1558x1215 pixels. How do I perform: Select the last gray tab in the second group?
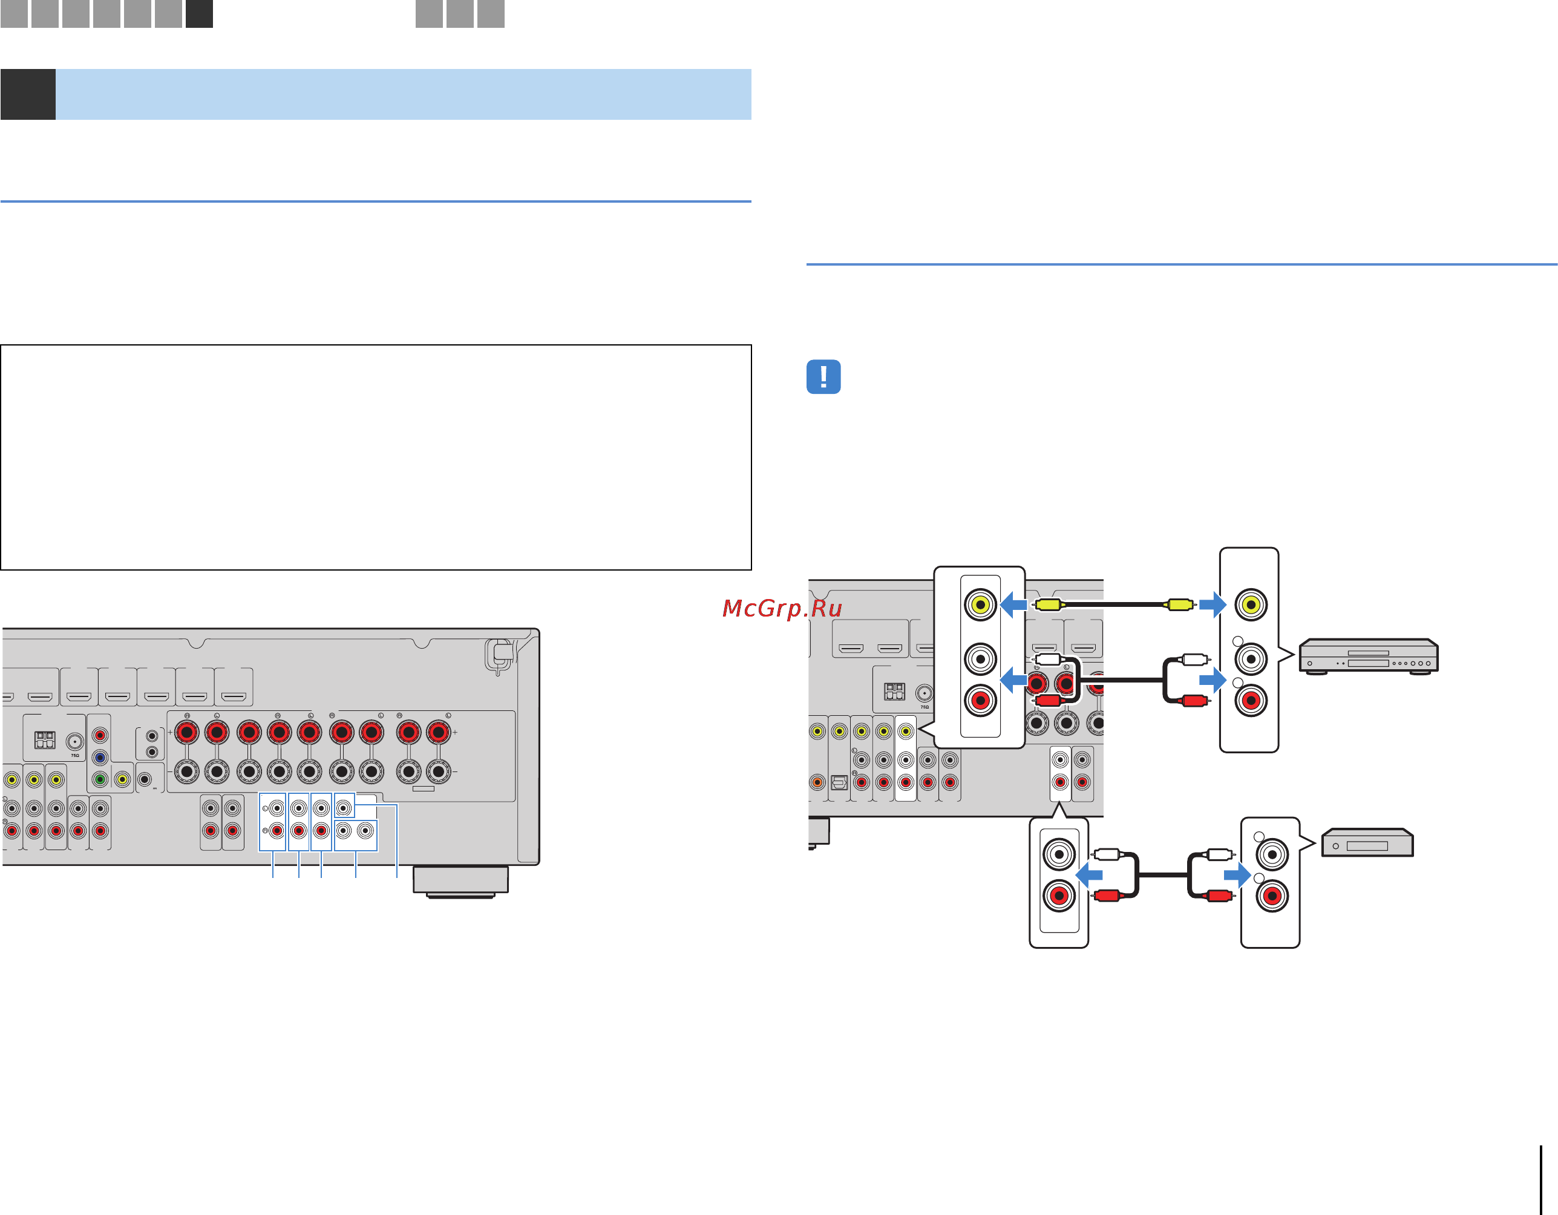pos(491,13)
